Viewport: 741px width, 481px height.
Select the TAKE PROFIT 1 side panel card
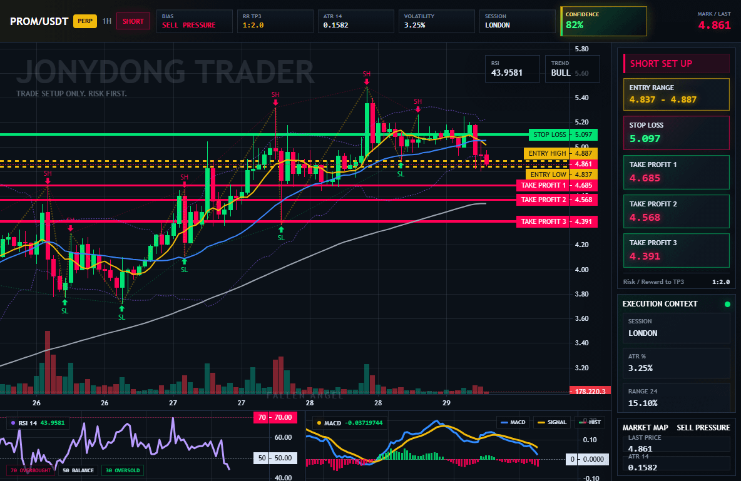677,173
